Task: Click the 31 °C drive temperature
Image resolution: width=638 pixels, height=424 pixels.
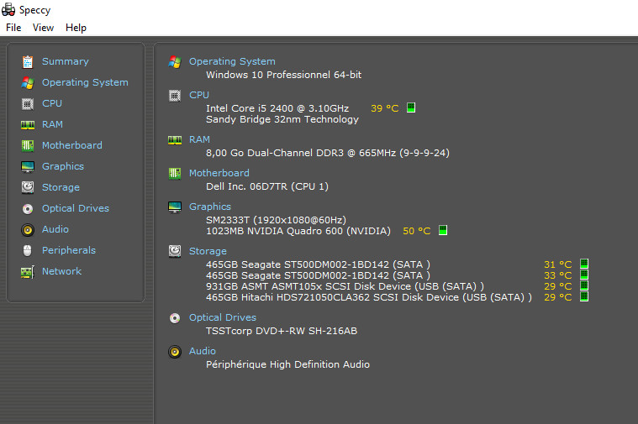Action: (558, 264)
